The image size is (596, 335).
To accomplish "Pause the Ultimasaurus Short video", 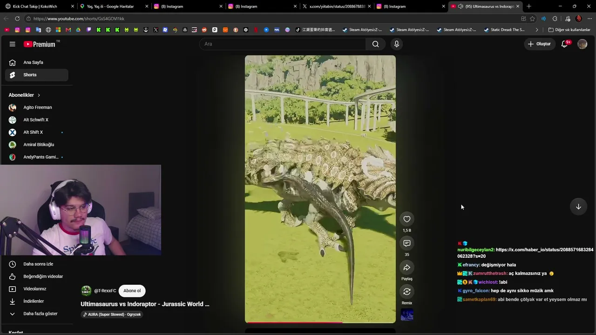I will tap(320, 189).
